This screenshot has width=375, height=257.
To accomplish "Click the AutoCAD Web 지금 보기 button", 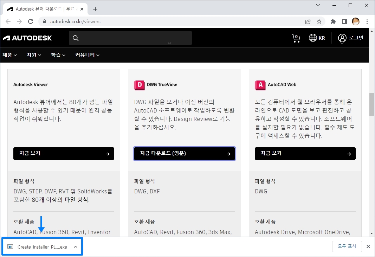I will pyautogui.click(x=305, y=154).
